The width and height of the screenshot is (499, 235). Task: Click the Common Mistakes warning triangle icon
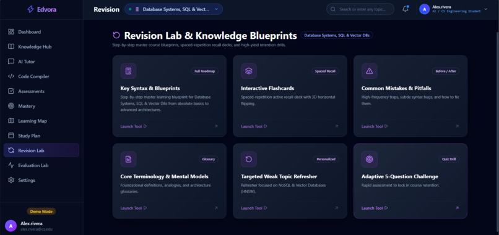click(x=370, y=71)
